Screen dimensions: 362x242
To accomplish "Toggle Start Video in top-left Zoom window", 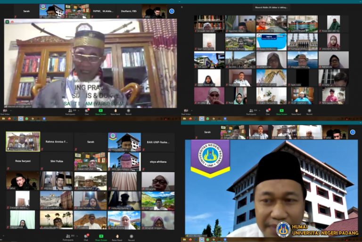I will coord(5,112).
